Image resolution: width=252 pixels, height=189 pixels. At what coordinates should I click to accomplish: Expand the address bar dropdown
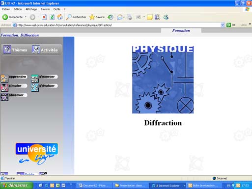pos(223,25)
